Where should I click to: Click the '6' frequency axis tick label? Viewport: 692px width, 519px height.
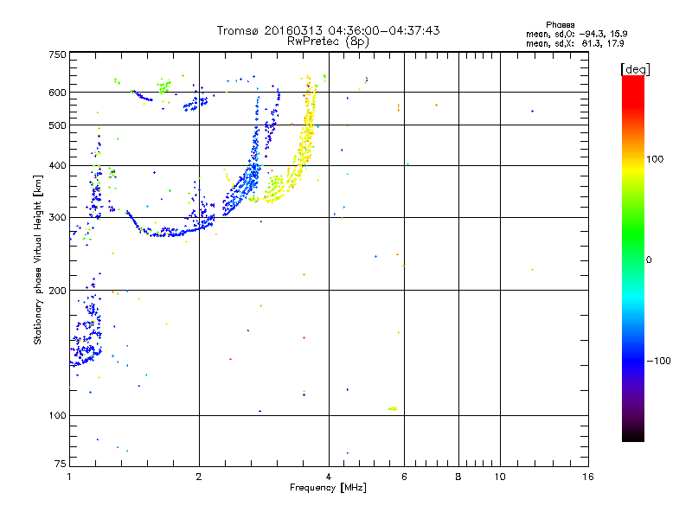404,477
